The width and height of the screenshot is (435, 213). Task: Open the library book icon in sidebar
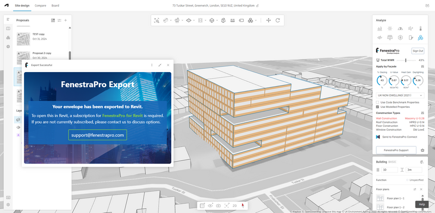click(8, 29)
